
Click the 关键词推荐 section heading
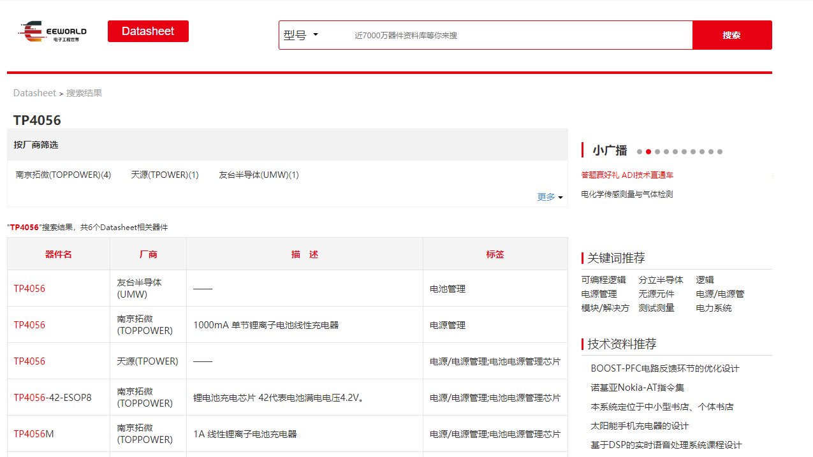tap(616, 258)
